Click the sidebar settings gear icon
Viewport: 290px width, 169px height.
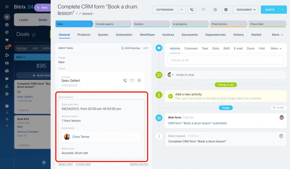tap(7, 119)
